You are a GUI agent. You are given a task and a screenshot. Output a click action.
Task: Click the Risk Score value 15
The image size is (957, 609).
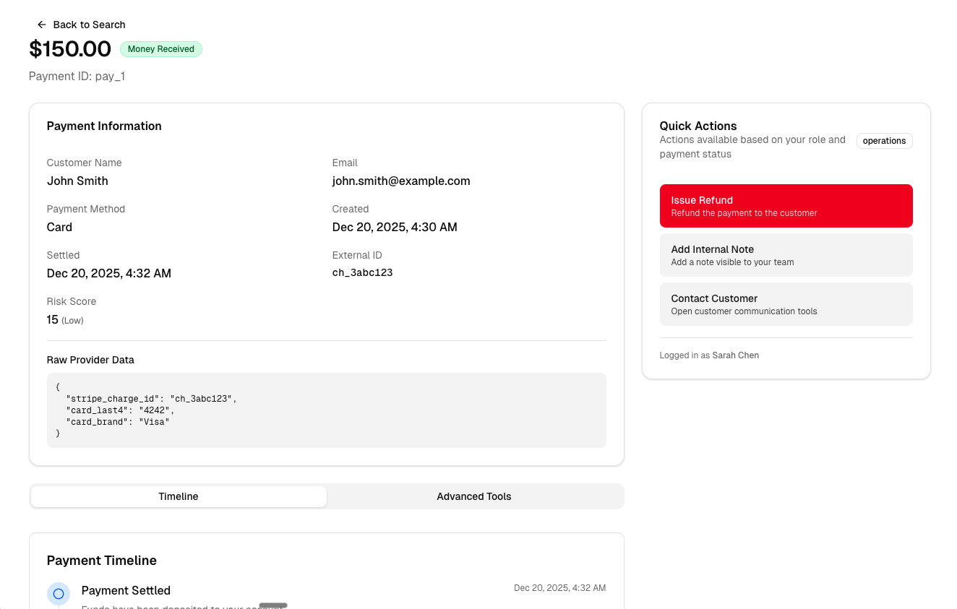(x=52, y=319)
